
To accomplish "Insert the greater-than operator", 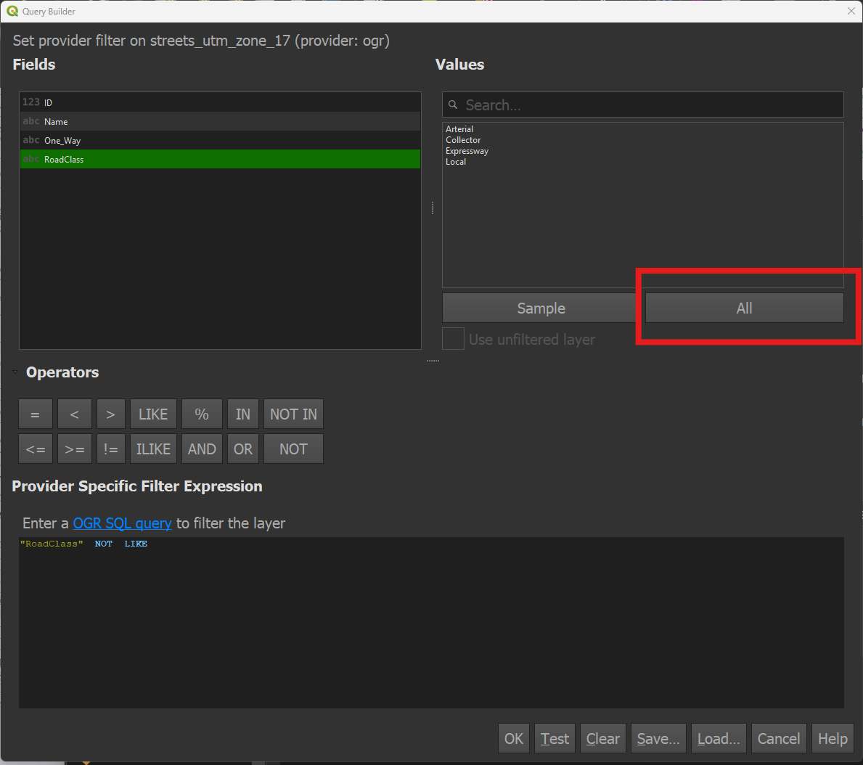I will click(110, 414).
